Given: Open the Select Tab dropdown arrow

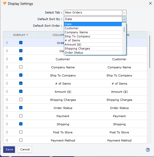Looking at the screenshot, I should click(124, 12).
